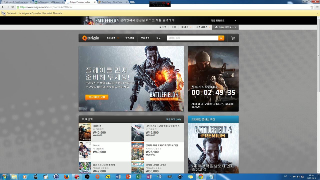Screen dimensions: 320x180
Task: Click the Origin 다운로드 download button
Action: click(225, 27)
